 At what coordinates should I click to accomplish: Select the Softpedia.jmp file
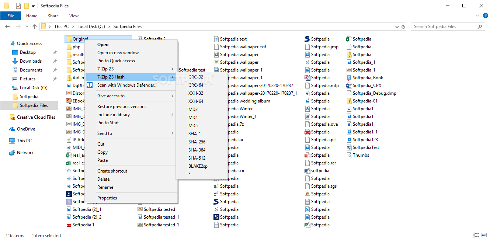pos(322,47)
